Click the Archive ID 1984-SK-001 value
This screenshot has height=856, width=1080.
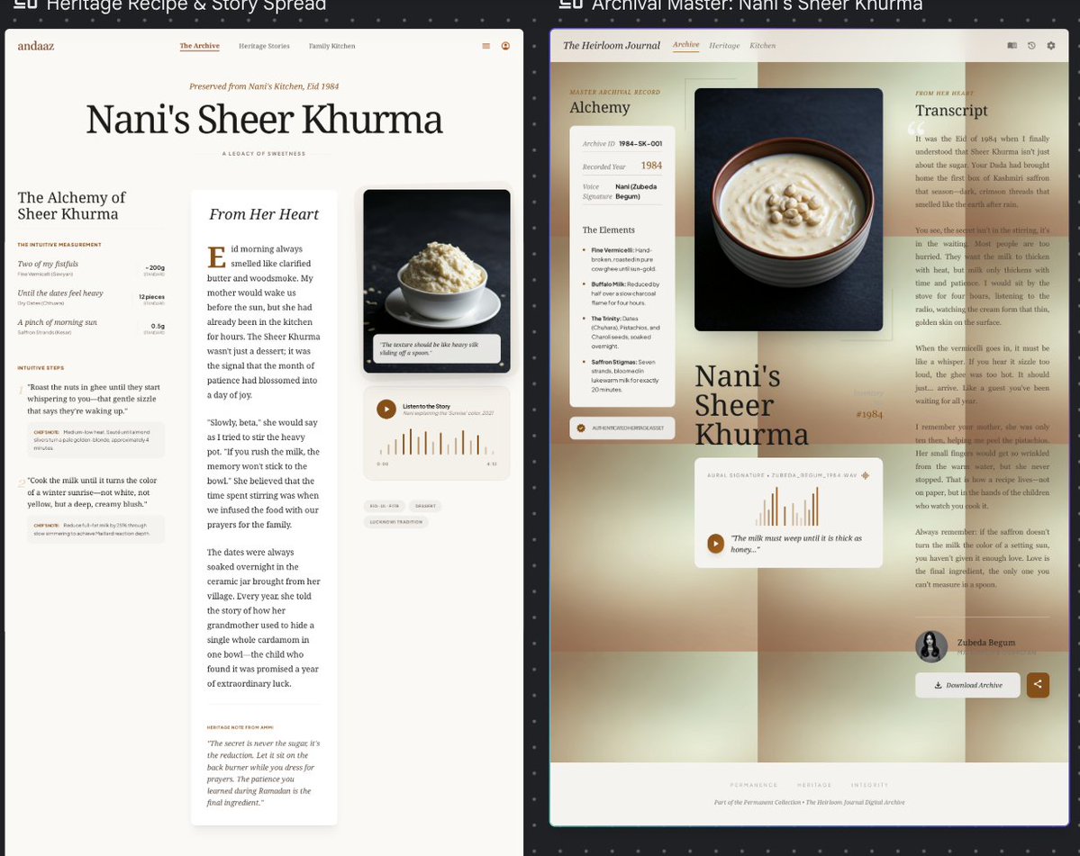tap(640, 144)
